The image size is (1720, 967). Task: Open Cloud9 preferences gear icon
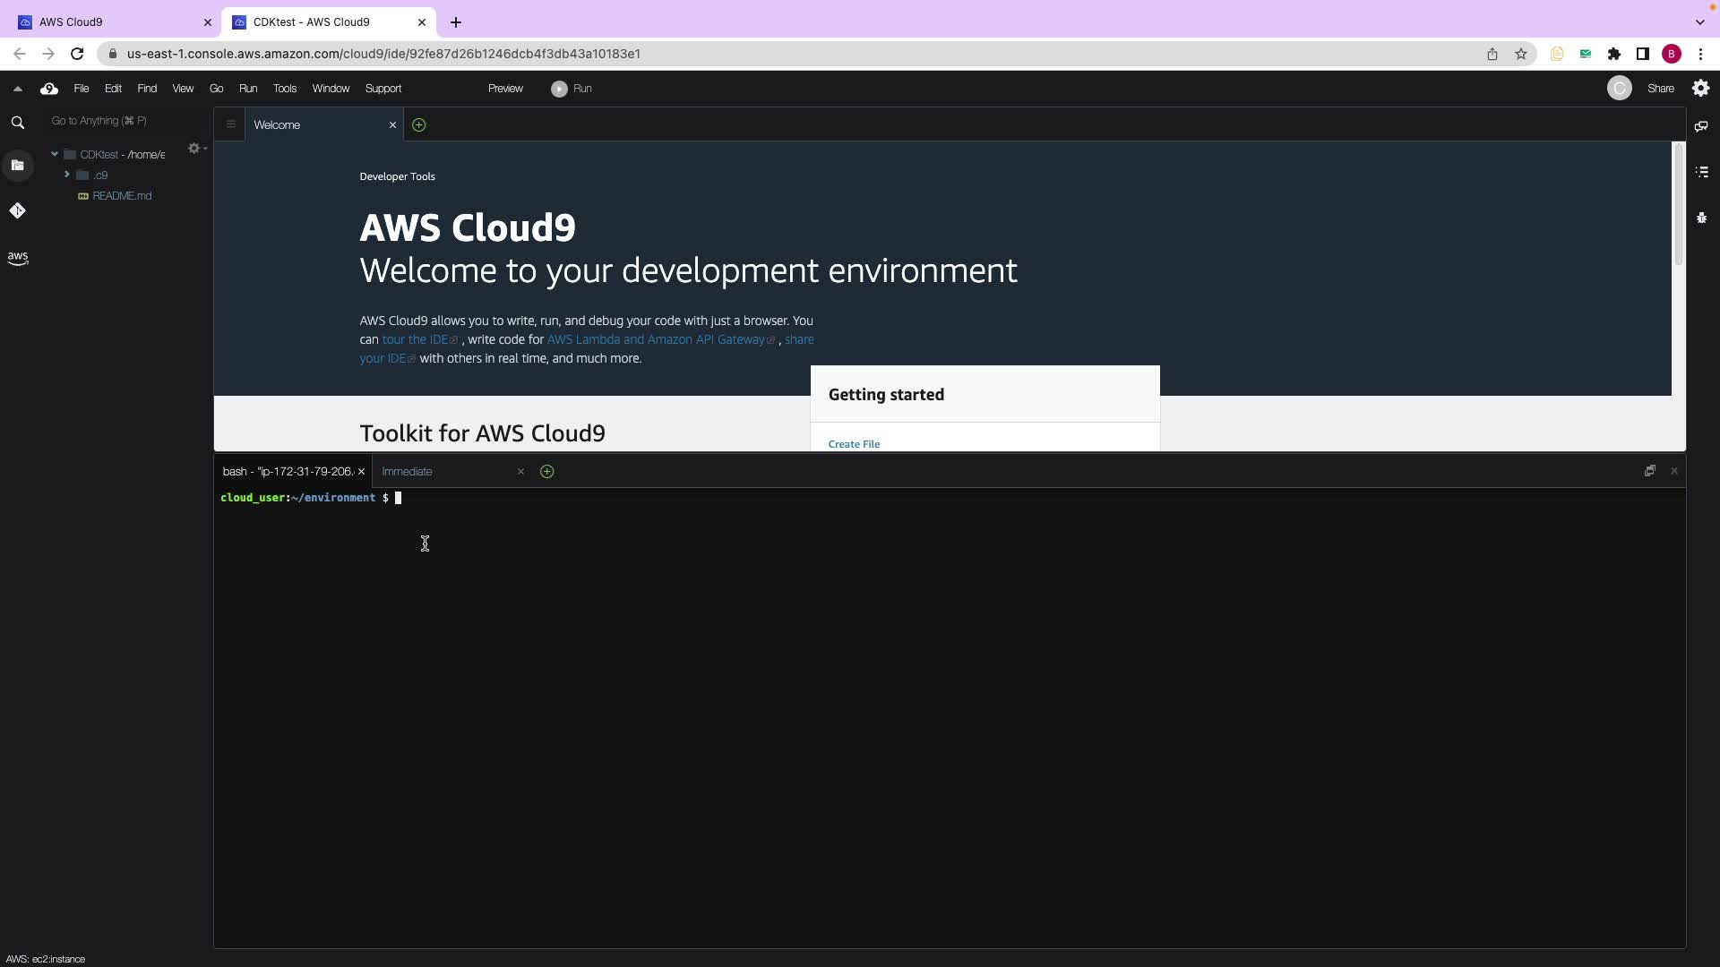click(1700, 88)
